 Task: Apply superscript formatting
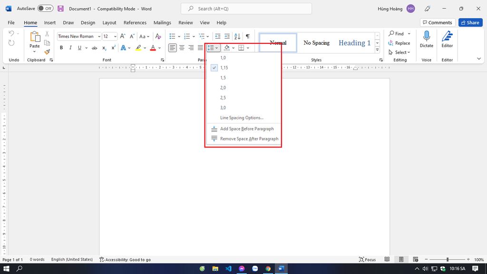click(x=113, y=48)
